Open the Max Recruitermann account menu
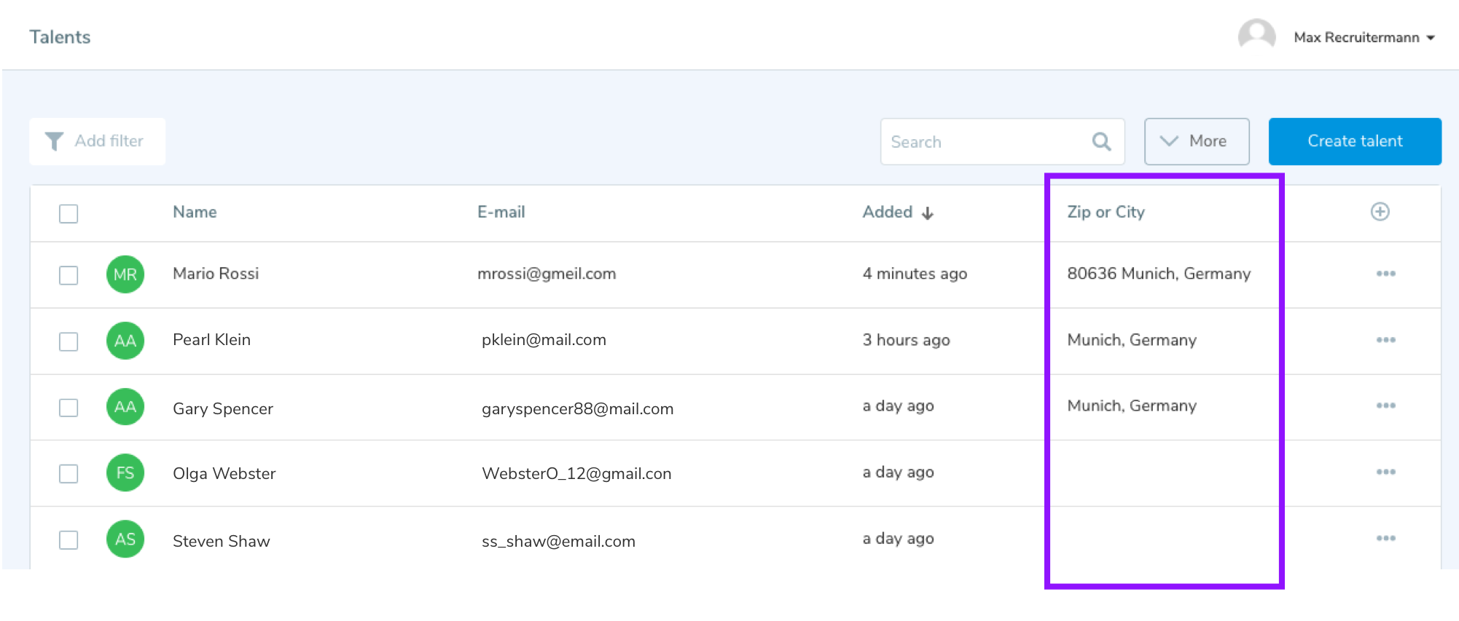 pos(1364,37)
